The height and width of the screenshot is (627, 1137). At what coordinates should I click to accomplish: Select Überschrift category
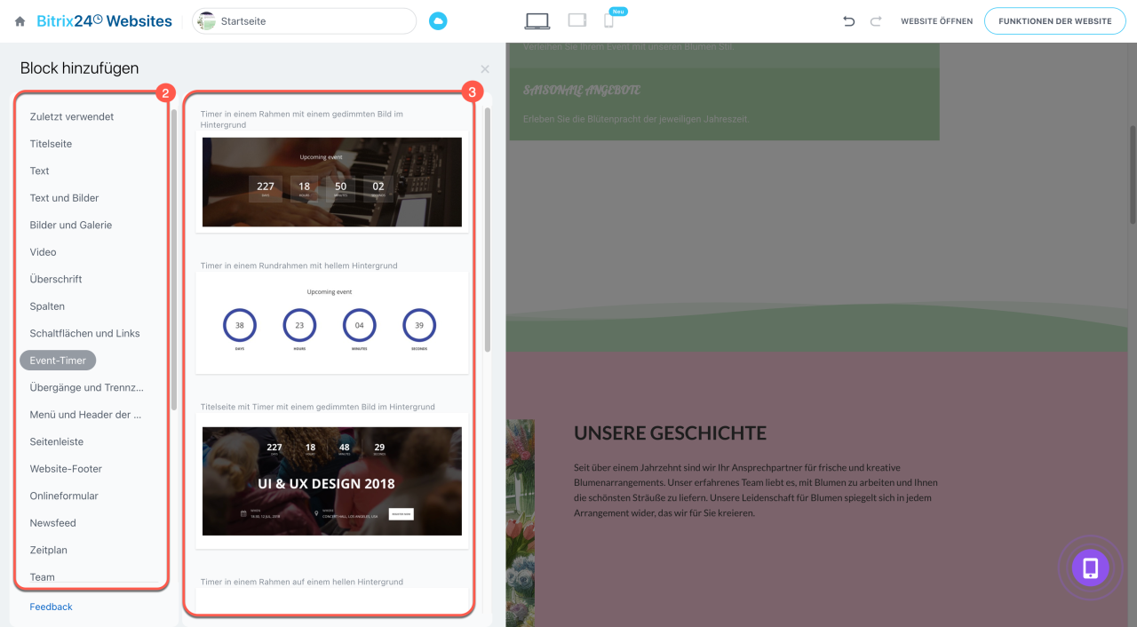pyautogui.click(x=56, y=279)
